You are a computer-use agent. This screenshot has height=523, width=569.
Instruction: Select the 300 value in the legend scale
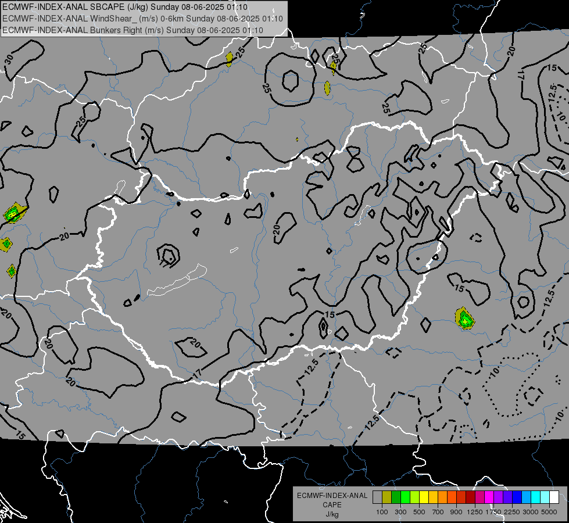[400, 512]
